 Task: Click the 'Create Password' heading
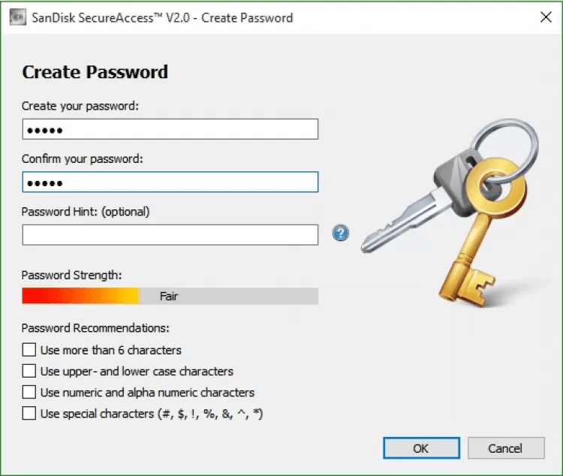[x=95, y=72]
